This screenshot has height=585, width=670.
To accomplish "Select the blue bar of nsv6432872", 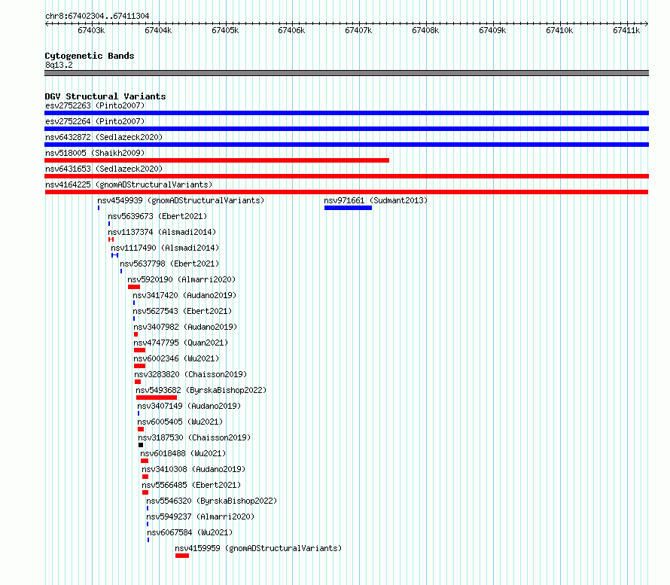I will point(346,145).
